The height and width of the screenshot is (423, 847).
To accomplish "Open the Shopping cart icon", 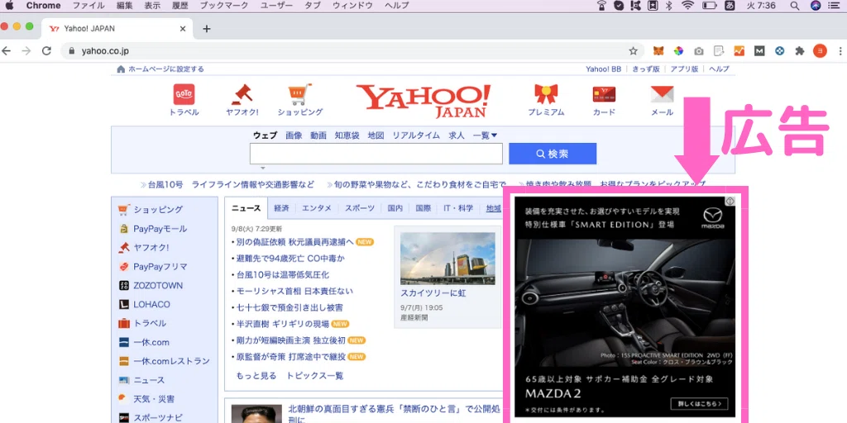I will coord(299,94).
